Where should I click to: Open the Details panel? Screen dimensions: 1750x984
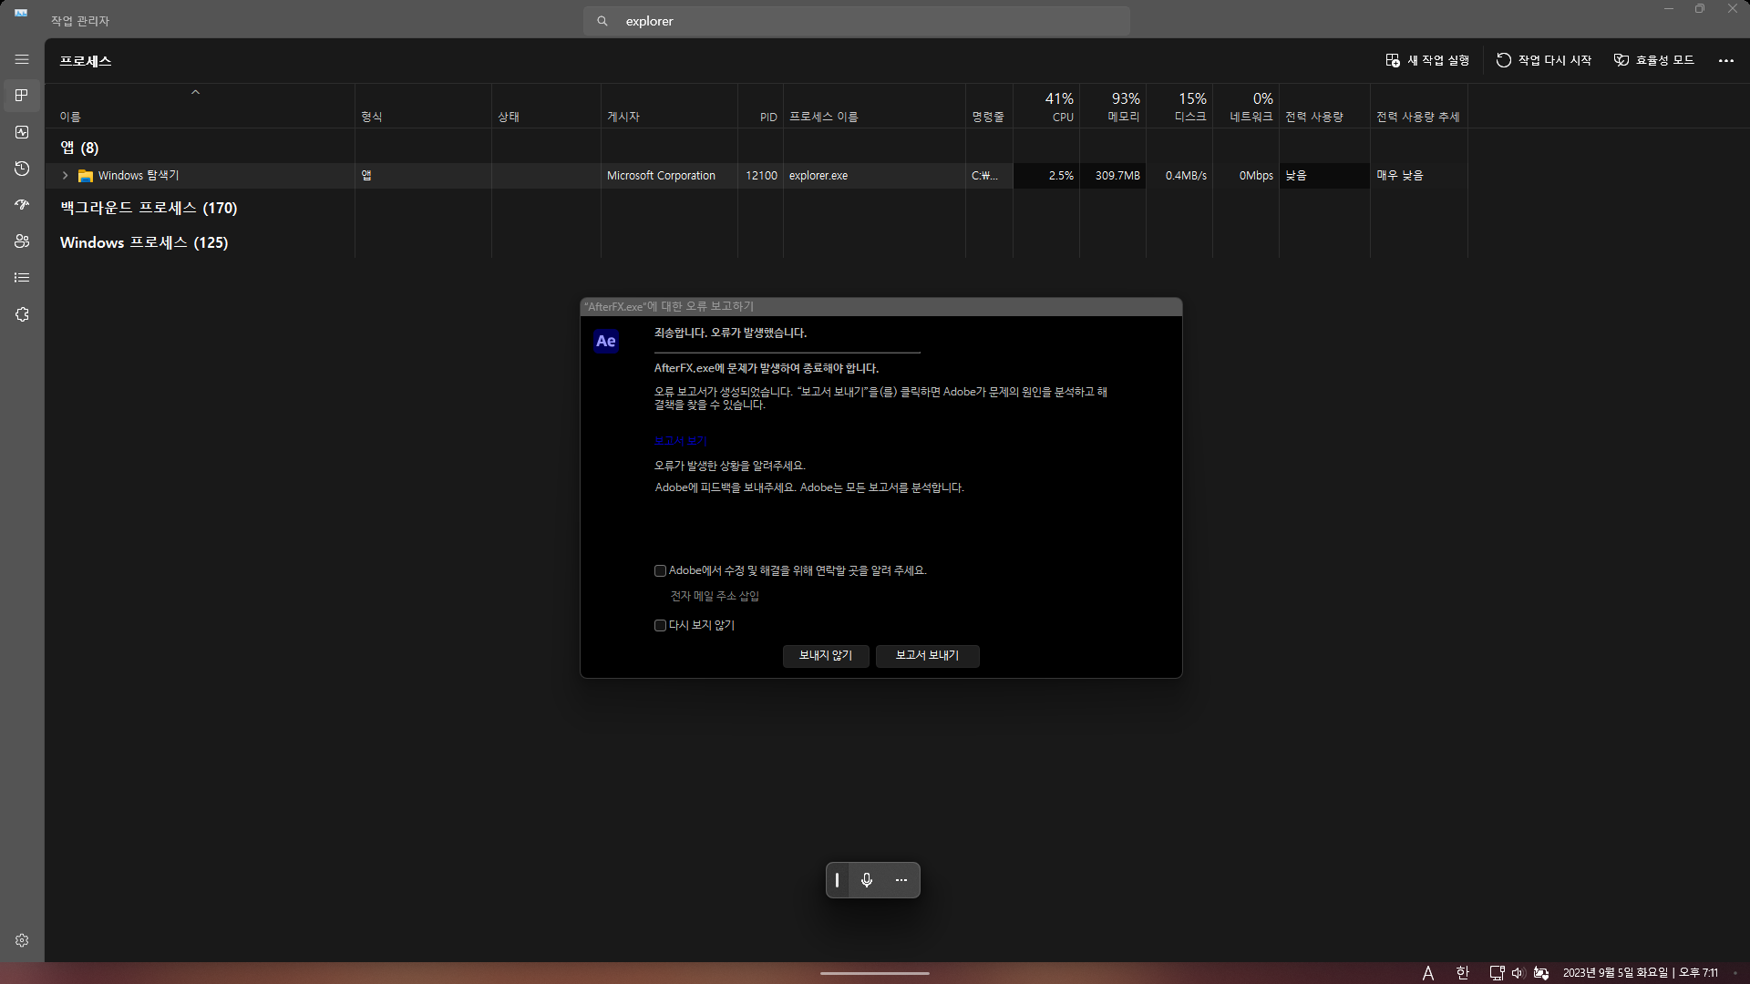click(x=21, y=277)
